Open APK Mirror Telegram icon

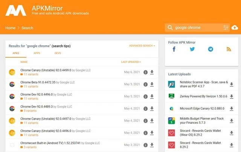coord(210,49)
